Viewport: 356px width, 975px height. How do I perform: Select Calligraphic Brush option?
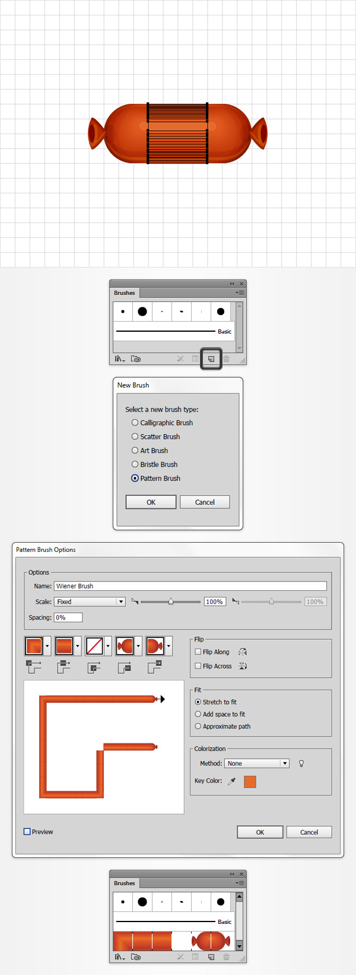[162, 423]
